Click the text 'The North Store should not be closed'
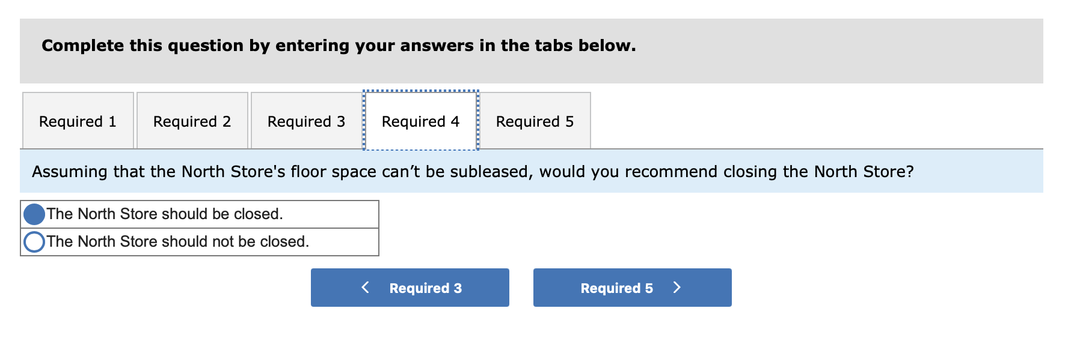Screen dimensions: 1077x353 click(x=178, y=242)
